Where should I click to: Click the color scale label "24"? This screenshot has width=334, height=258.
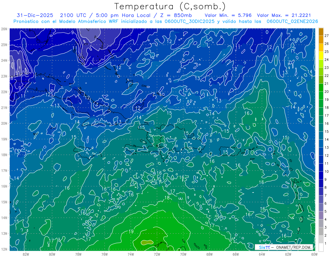click(x=326, y=60)
